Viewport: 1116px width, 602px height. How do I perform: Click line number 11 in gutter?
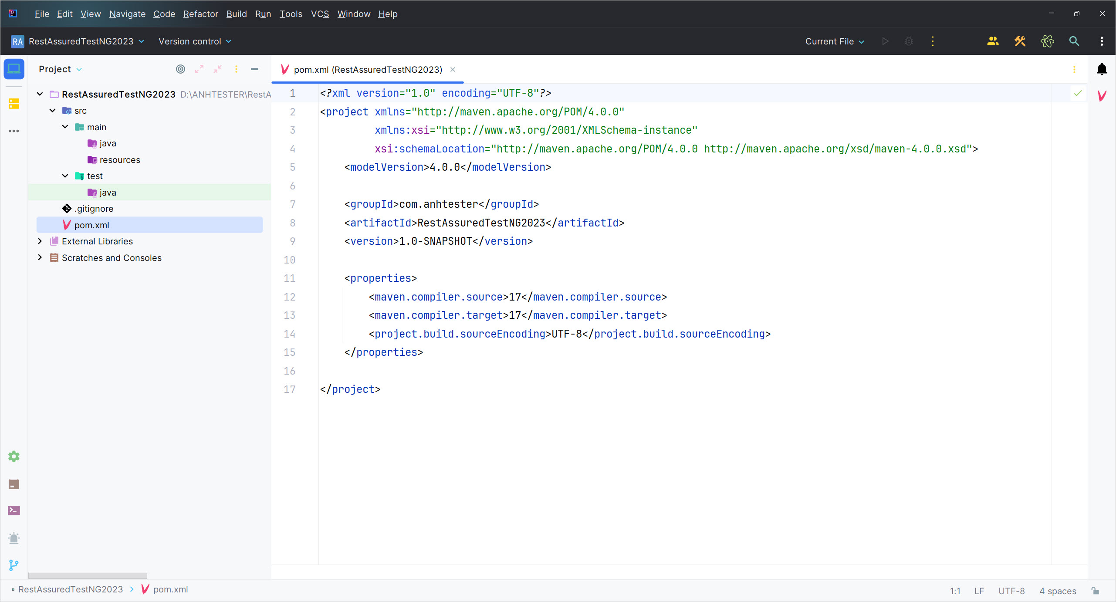point(289,278)
